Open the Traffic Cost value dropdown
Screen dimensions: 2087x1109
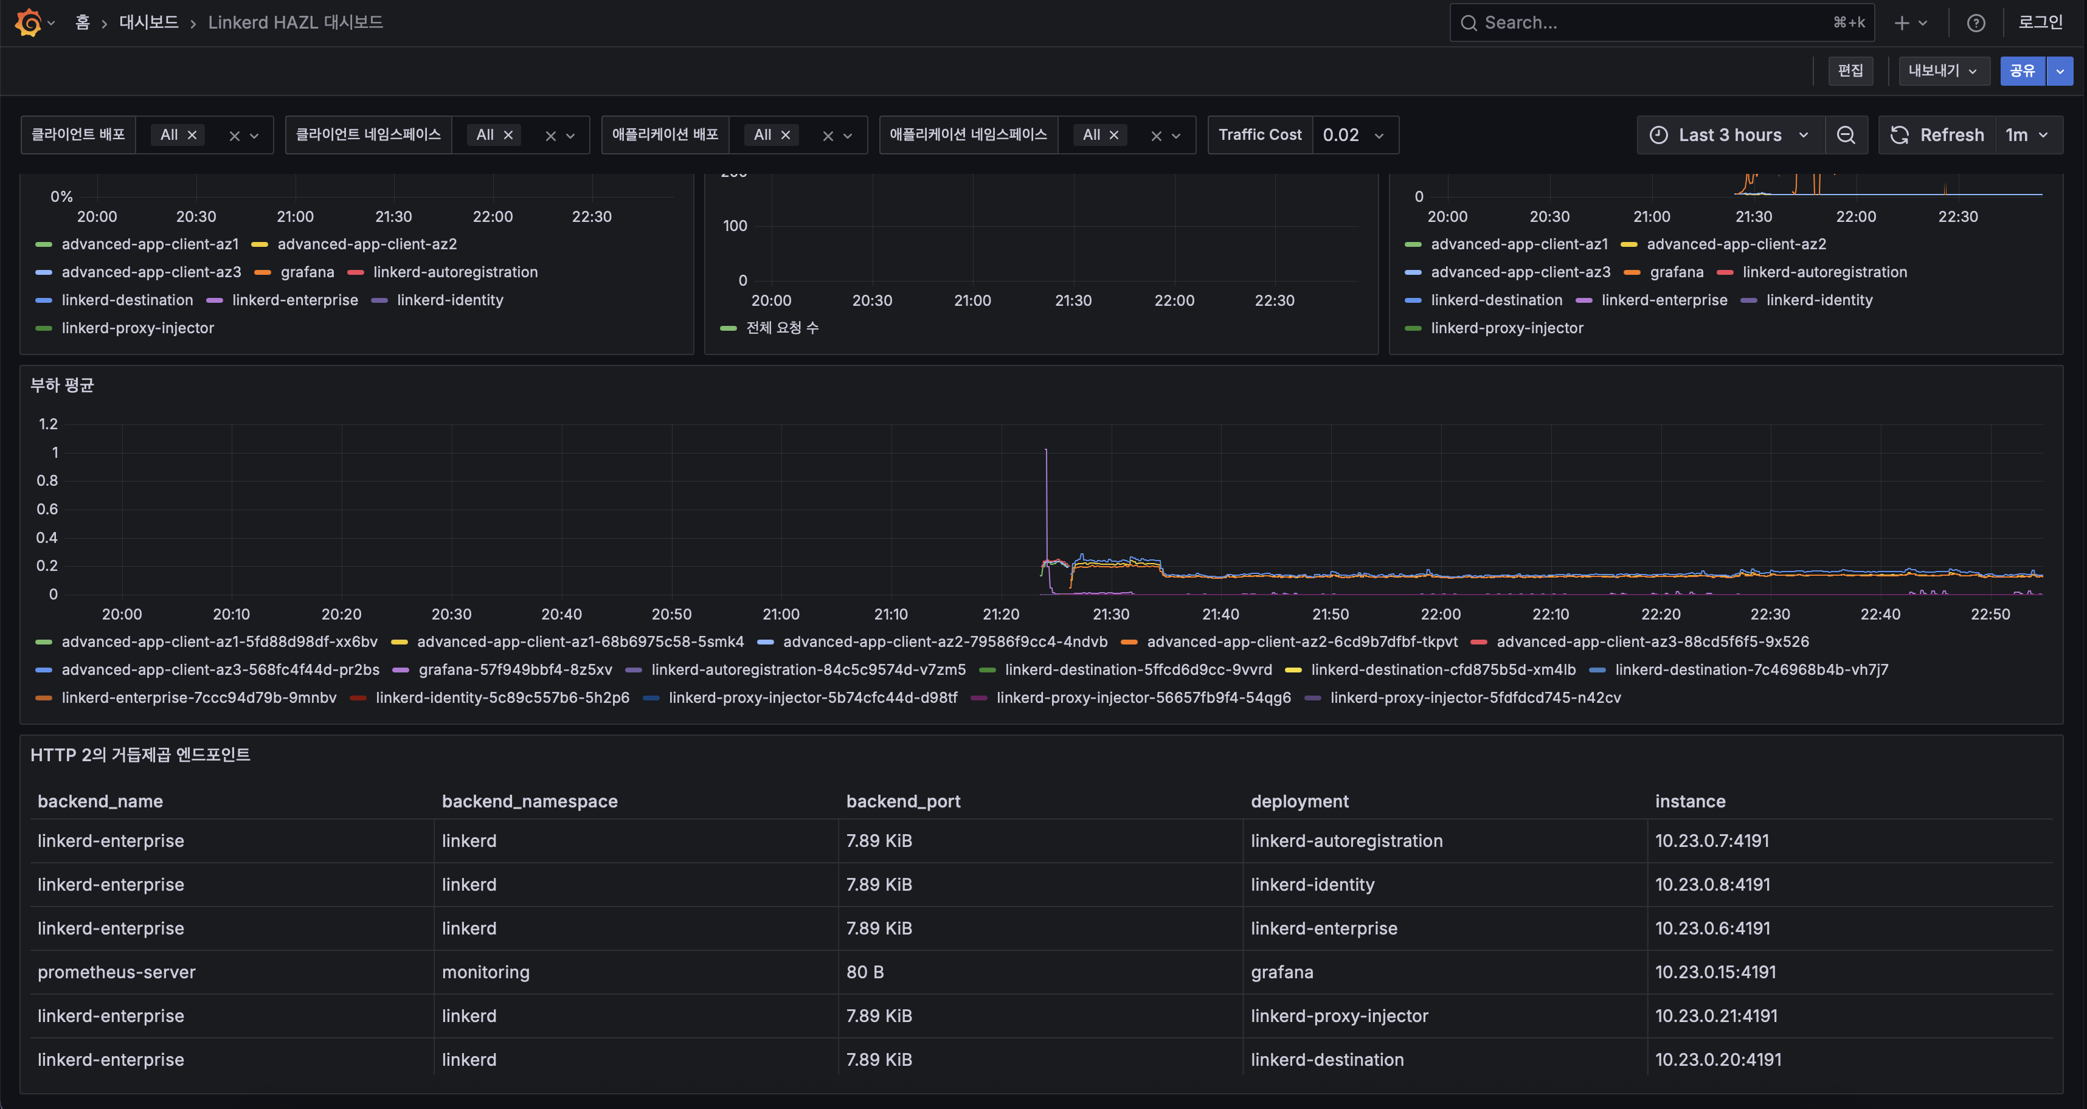tap(1355, 136)
